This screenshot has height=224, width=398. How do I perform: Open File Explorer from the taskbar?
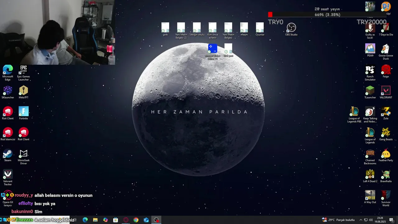tap(95, 220)
